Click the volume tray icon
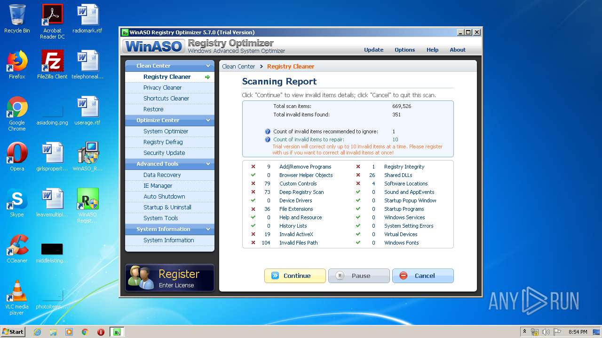Image resolution: width=602 pixels, height=338 pixels. 546,332
